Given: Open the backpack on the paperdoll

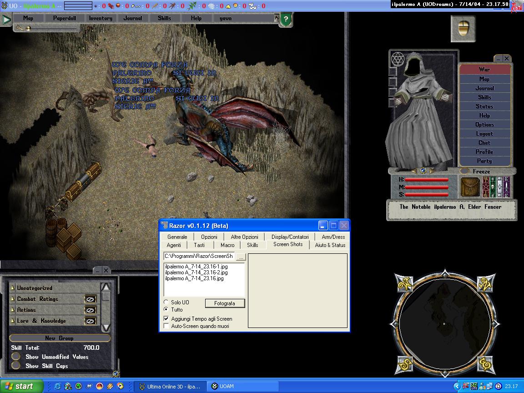Looking at the screenshot, I should [x=470, y=187].
